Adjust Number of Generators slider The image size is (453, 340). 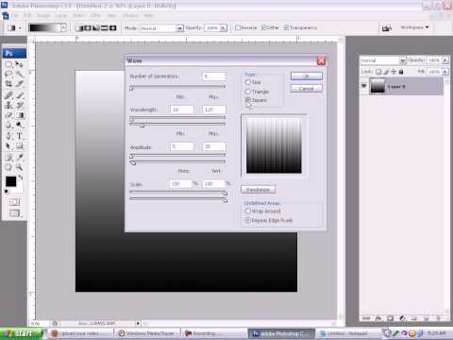(x=131, y=89)
